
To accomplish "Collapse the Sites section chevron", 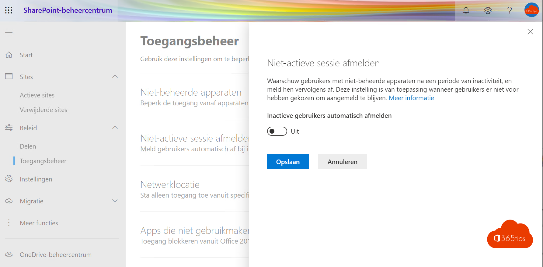I will 115,76.
